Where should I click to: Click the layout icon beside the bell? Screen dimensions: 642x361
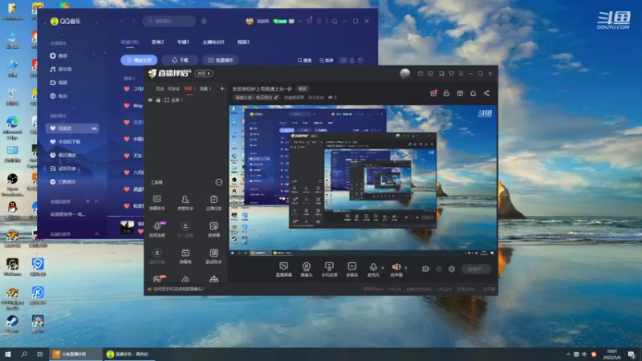[x=460, y=93]
